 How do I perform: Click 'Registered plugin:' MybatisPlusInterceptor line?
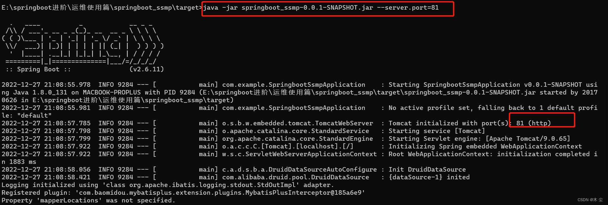click(183, 192)
